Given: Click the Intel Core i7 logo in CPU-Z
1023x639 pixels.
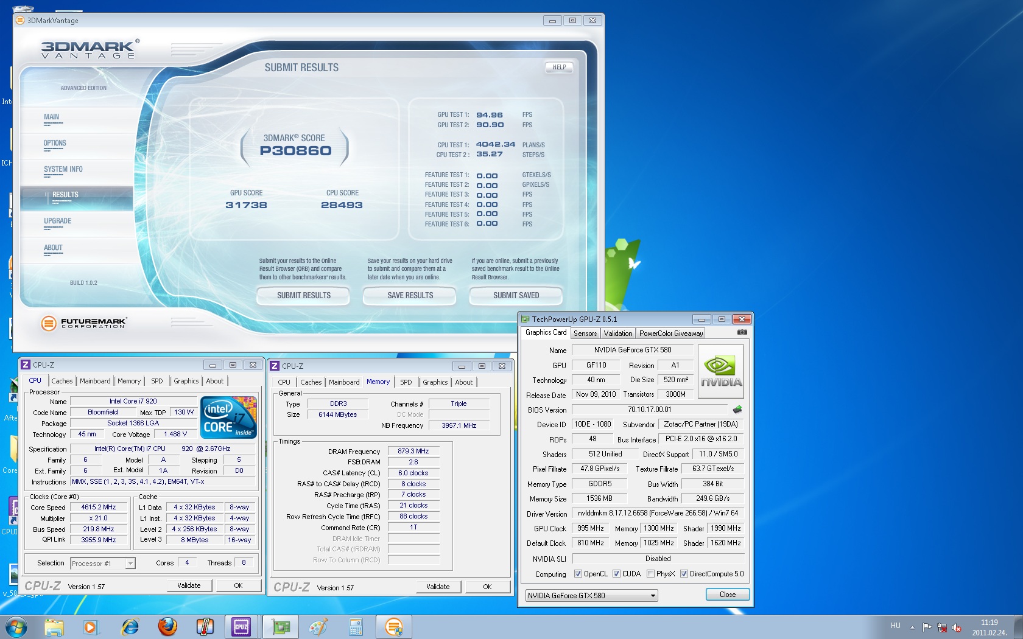Looking at the screenshot, I should 229,417.
